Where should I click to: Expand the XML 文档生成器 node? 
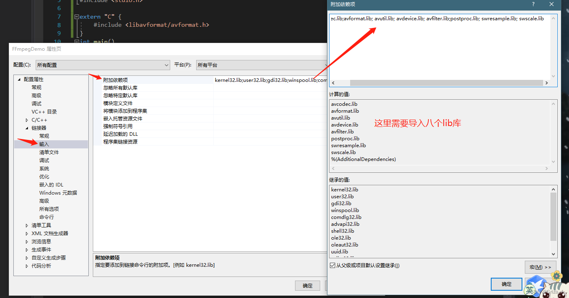pos(27,234)
